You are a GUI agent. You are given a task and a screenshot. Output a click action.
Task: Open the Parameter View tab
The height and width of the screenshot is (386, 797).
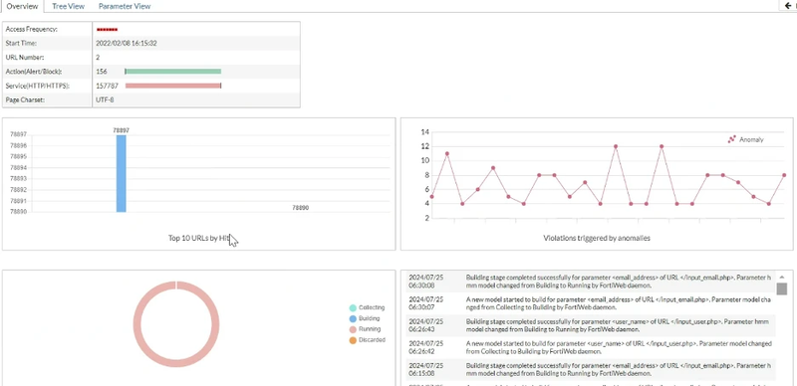click(124, 7)
